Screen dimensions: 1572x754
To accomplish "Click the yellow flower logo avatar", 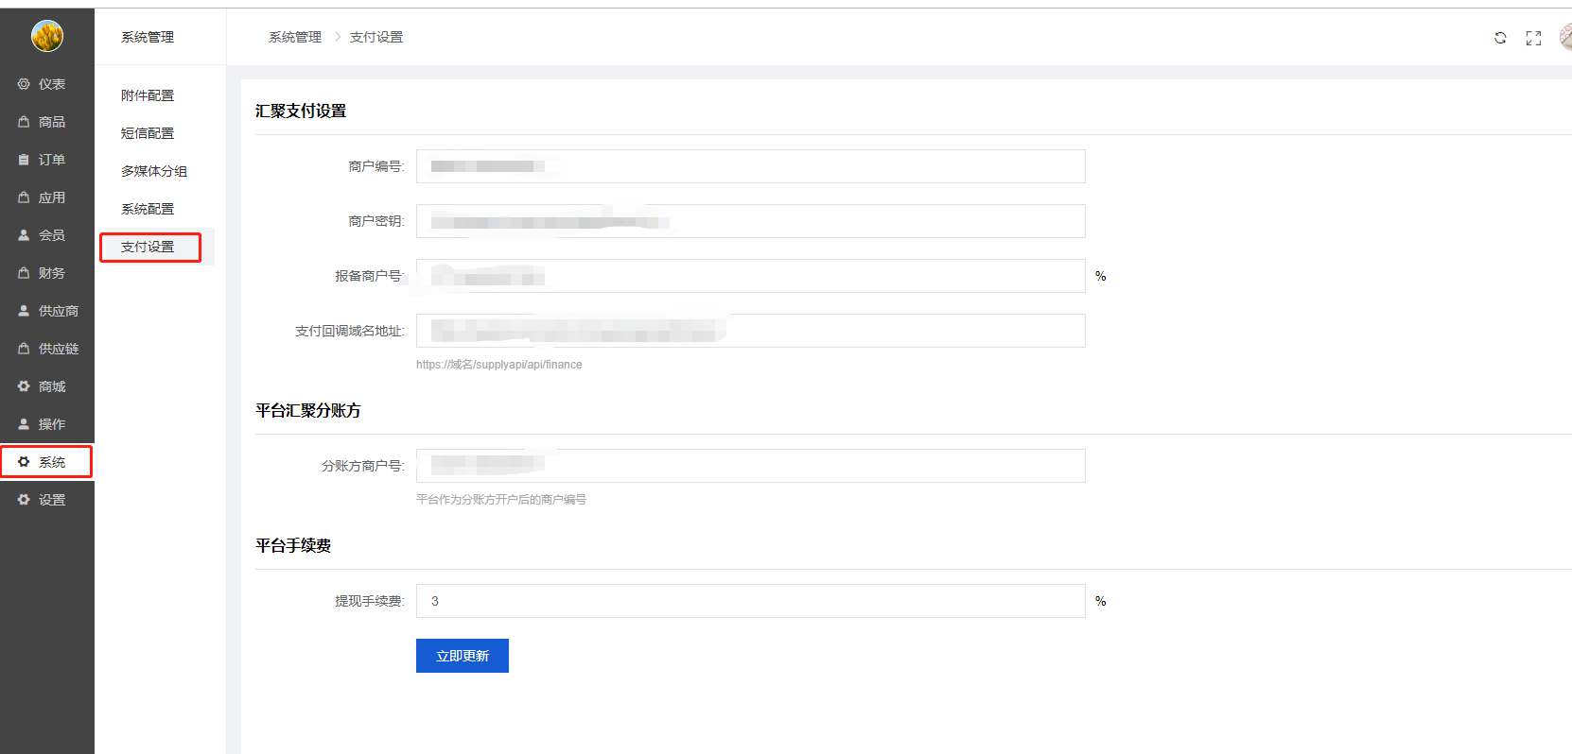I will [47, 37].
